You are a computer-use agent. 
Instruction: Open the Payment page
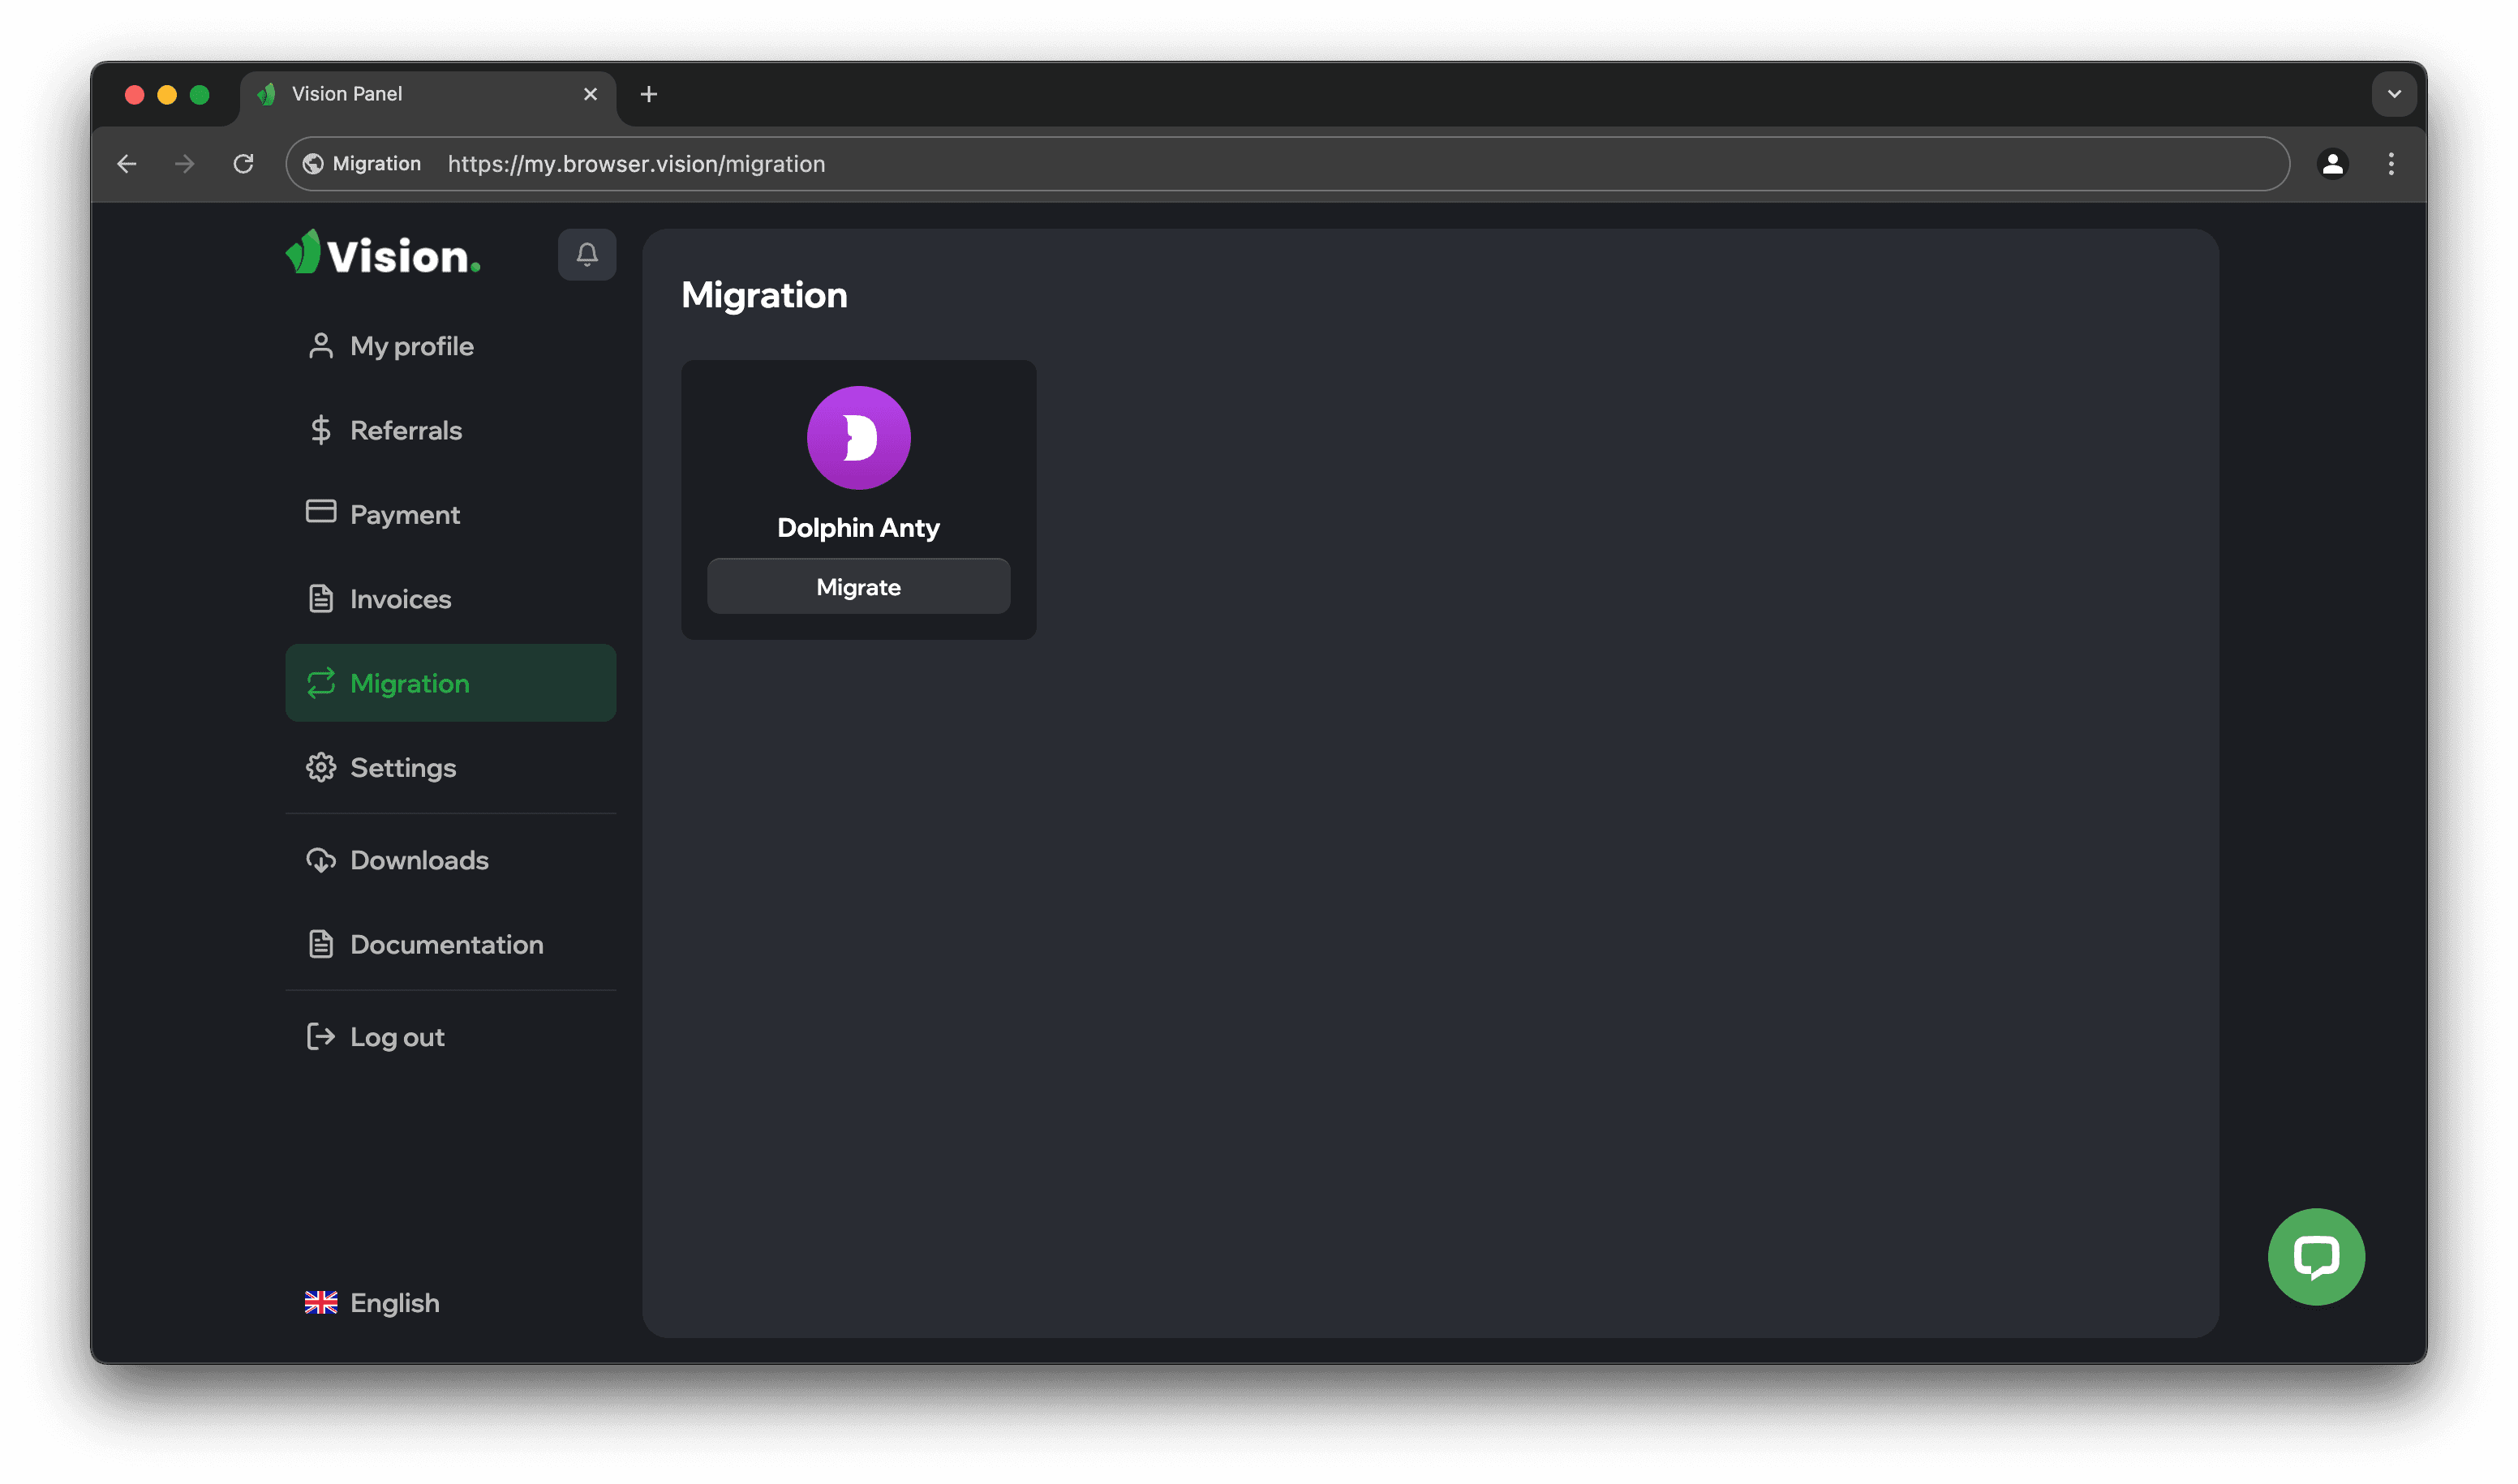point(450,514)
